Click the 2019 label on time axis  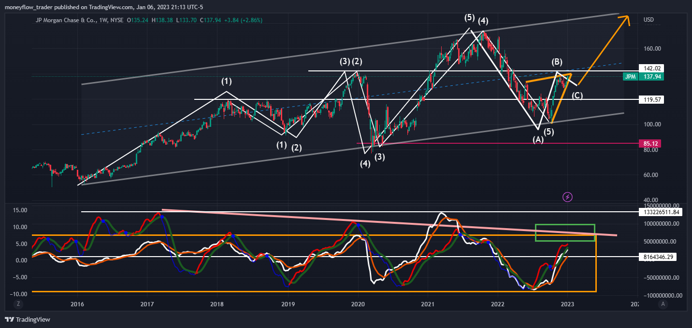click(x=288, y=304)
